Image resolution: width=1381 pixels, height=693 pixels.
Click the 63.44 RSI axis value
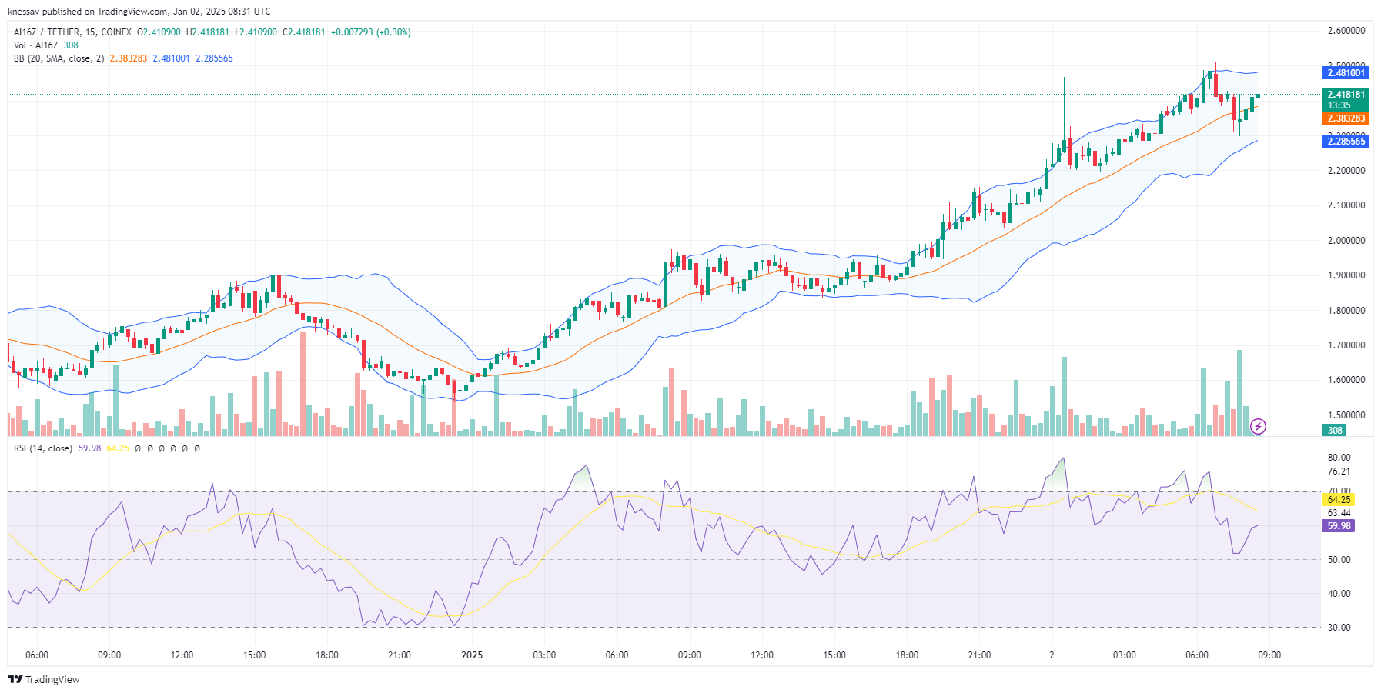[x=1339, y=513]
